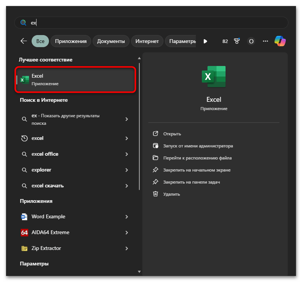Click the history clock icon beside "excel"

click(x=24, y=138)
